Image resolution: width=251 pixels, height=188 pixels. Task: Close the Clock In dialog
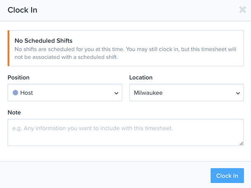click(242, 10)
